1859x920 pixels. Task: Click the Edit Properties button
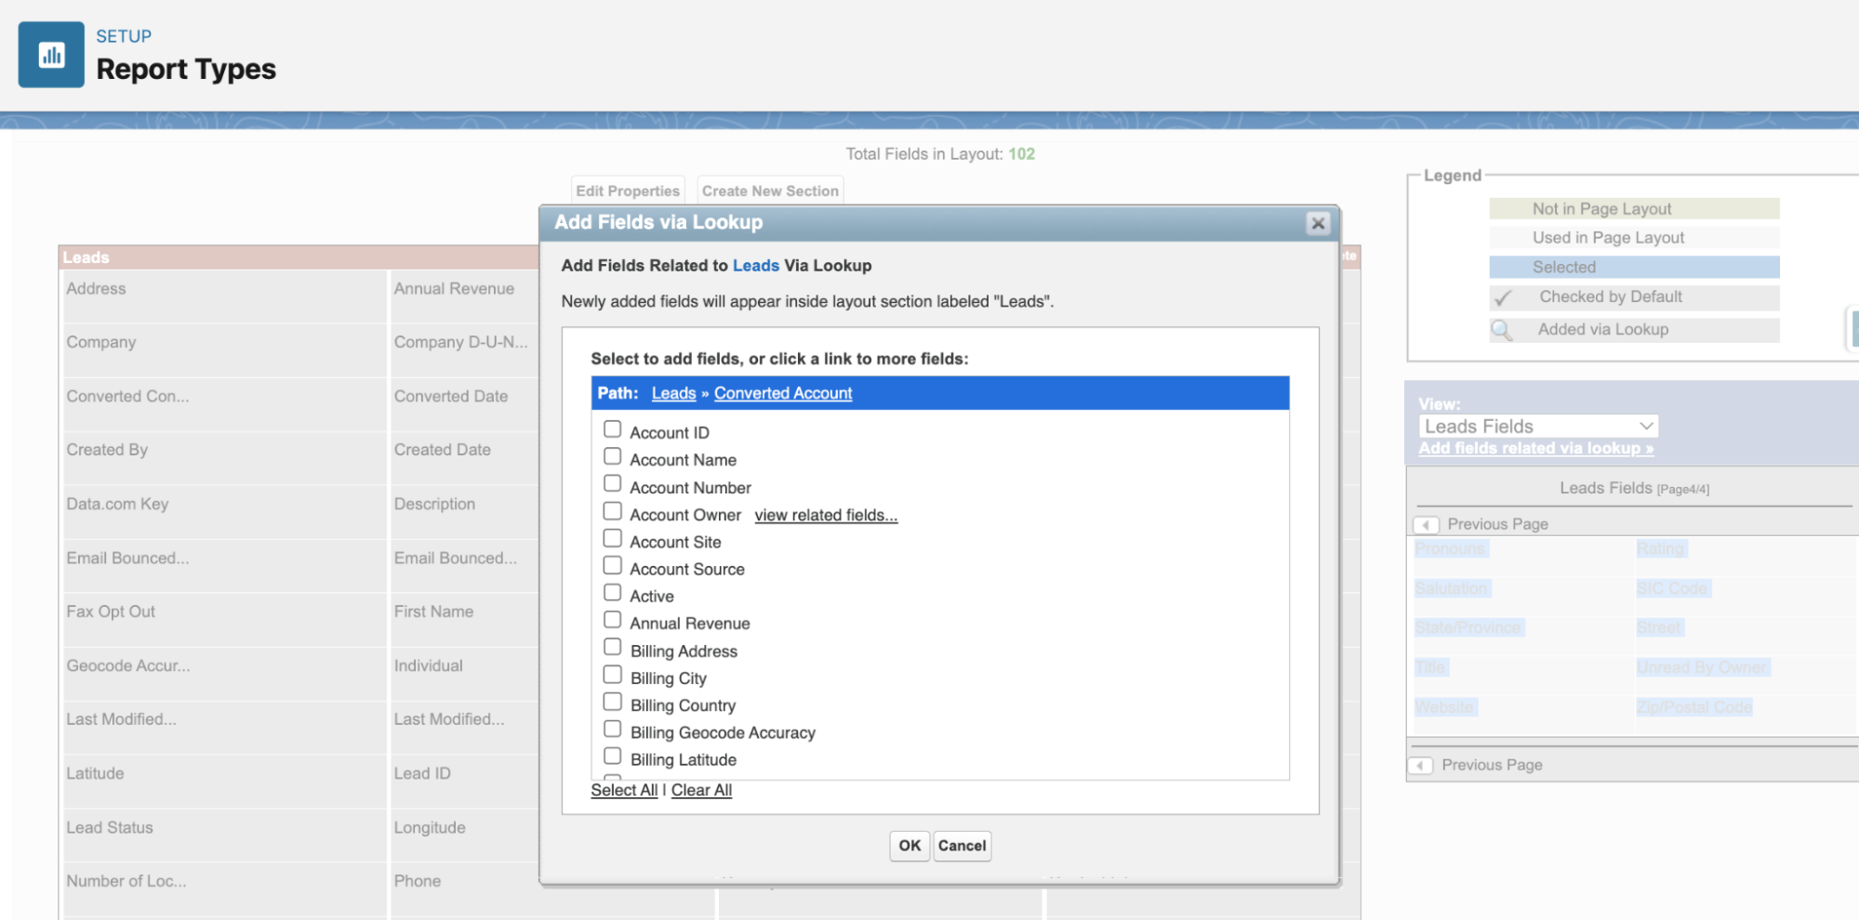click(x=628, y=191)
